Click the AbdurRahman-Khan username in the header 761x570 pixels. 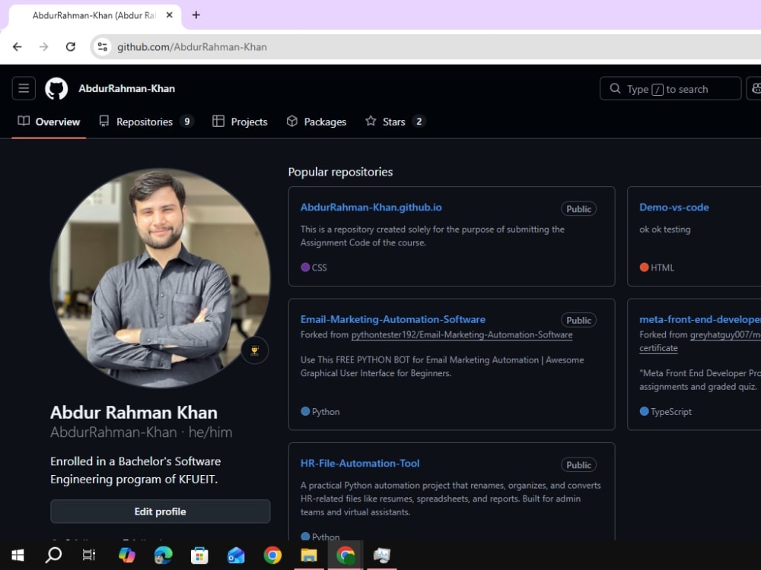click(126, 89)
